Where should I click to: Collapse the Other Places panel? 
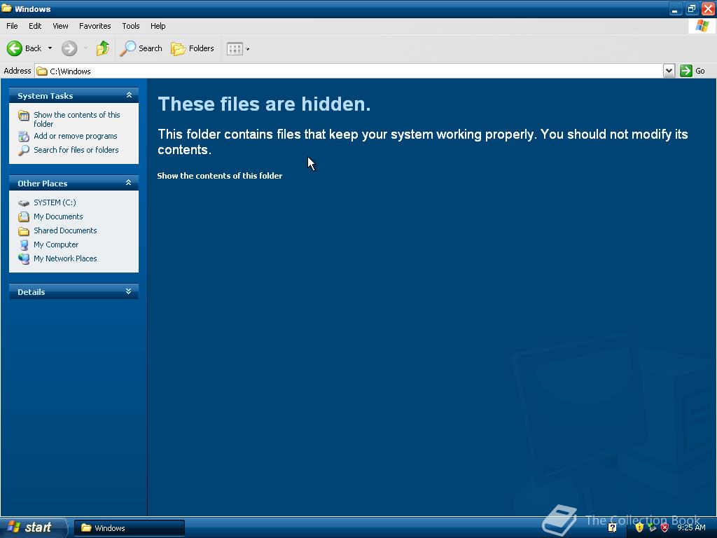[x=129, y=183]
